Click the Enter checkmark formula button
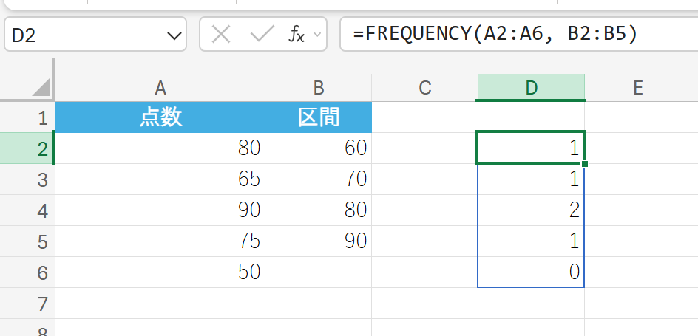This screenshot has width=698, height=336. 262,35
